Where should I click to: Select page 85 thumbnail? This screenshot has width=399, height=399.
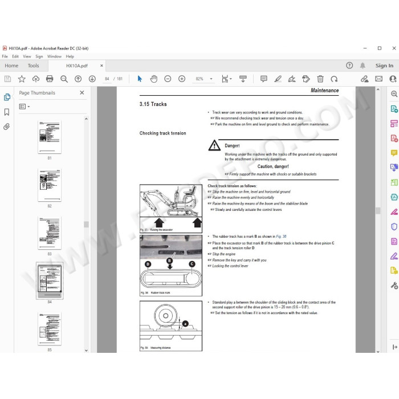point(50,329)
